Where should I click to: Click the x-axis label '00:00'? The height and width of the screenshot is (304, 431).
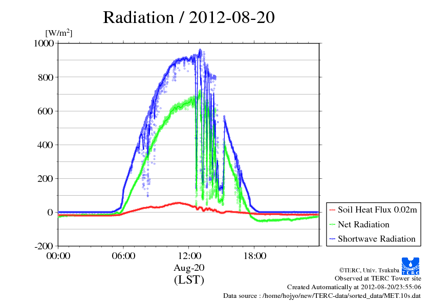tap(58, 256)
